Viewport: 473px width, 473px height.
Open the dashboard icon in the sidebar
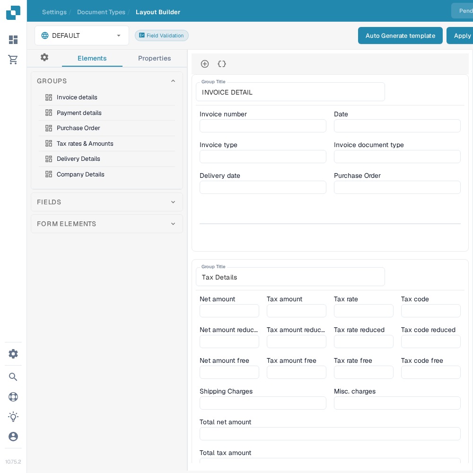pos(13,40)
